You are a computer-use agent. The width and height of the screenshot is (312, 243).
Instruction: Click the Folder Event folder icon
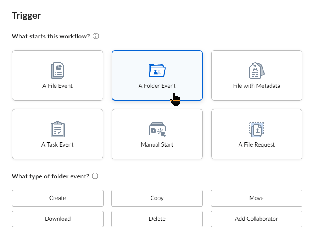157,70
